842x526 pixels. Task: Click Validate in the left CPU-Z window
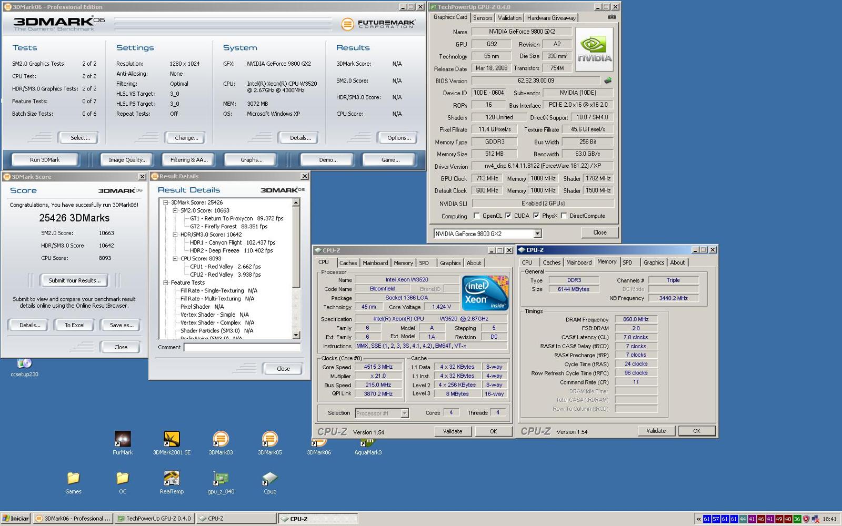(453, 431)
